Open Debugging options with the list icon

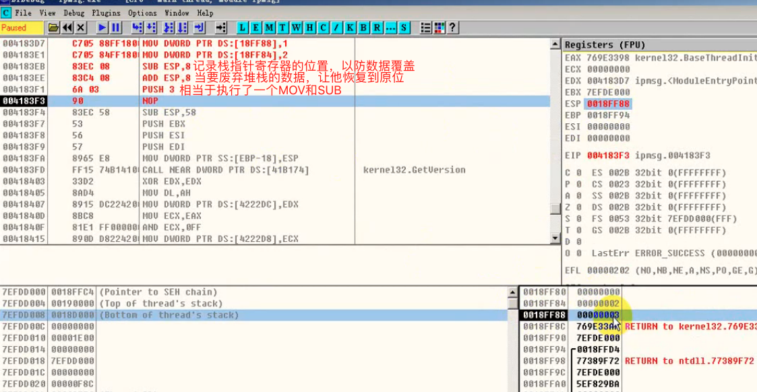425,28
